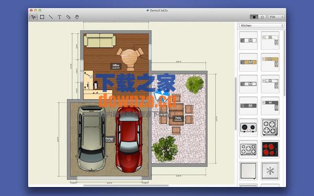This screenshot has height=196, width=314.
Task: Select the desk in the Office corner
Action: (98, 85)
